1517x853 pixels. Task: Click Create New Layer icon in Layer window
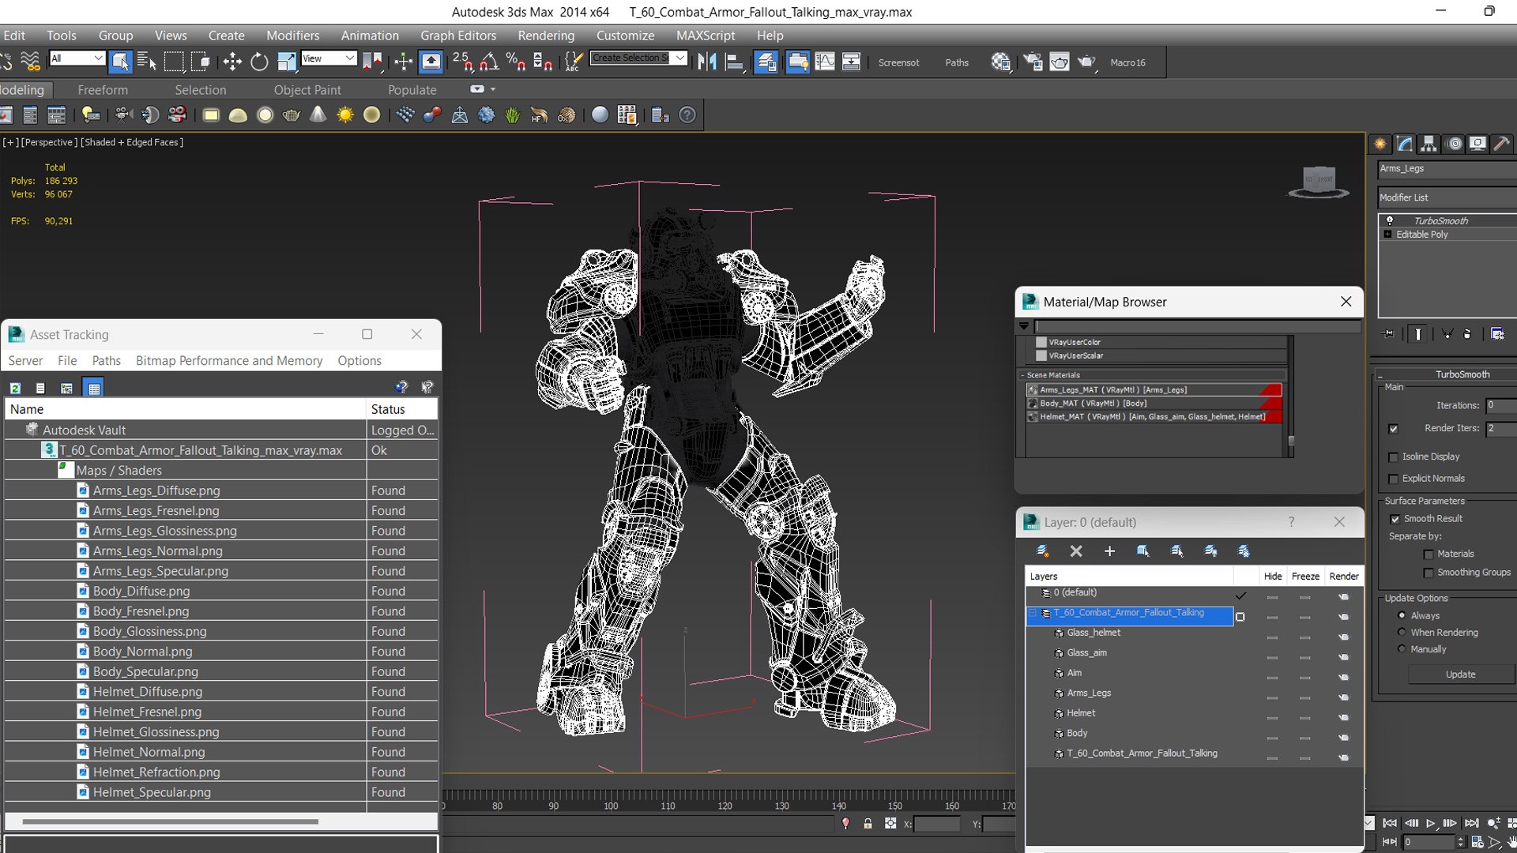click(1043, 551)
